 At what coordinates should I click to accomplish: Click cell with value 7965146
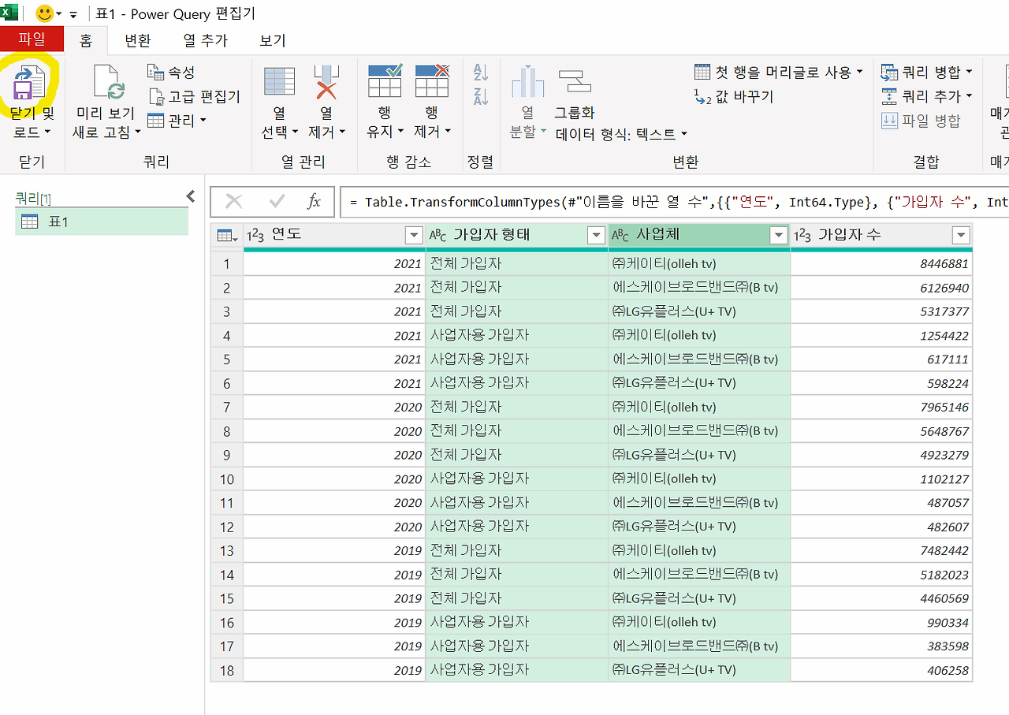pos(881,408)
